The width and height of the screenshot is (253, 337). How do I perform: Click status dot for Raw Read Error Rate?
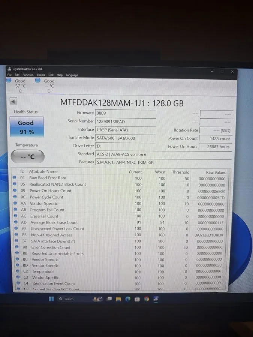point(14,177)
